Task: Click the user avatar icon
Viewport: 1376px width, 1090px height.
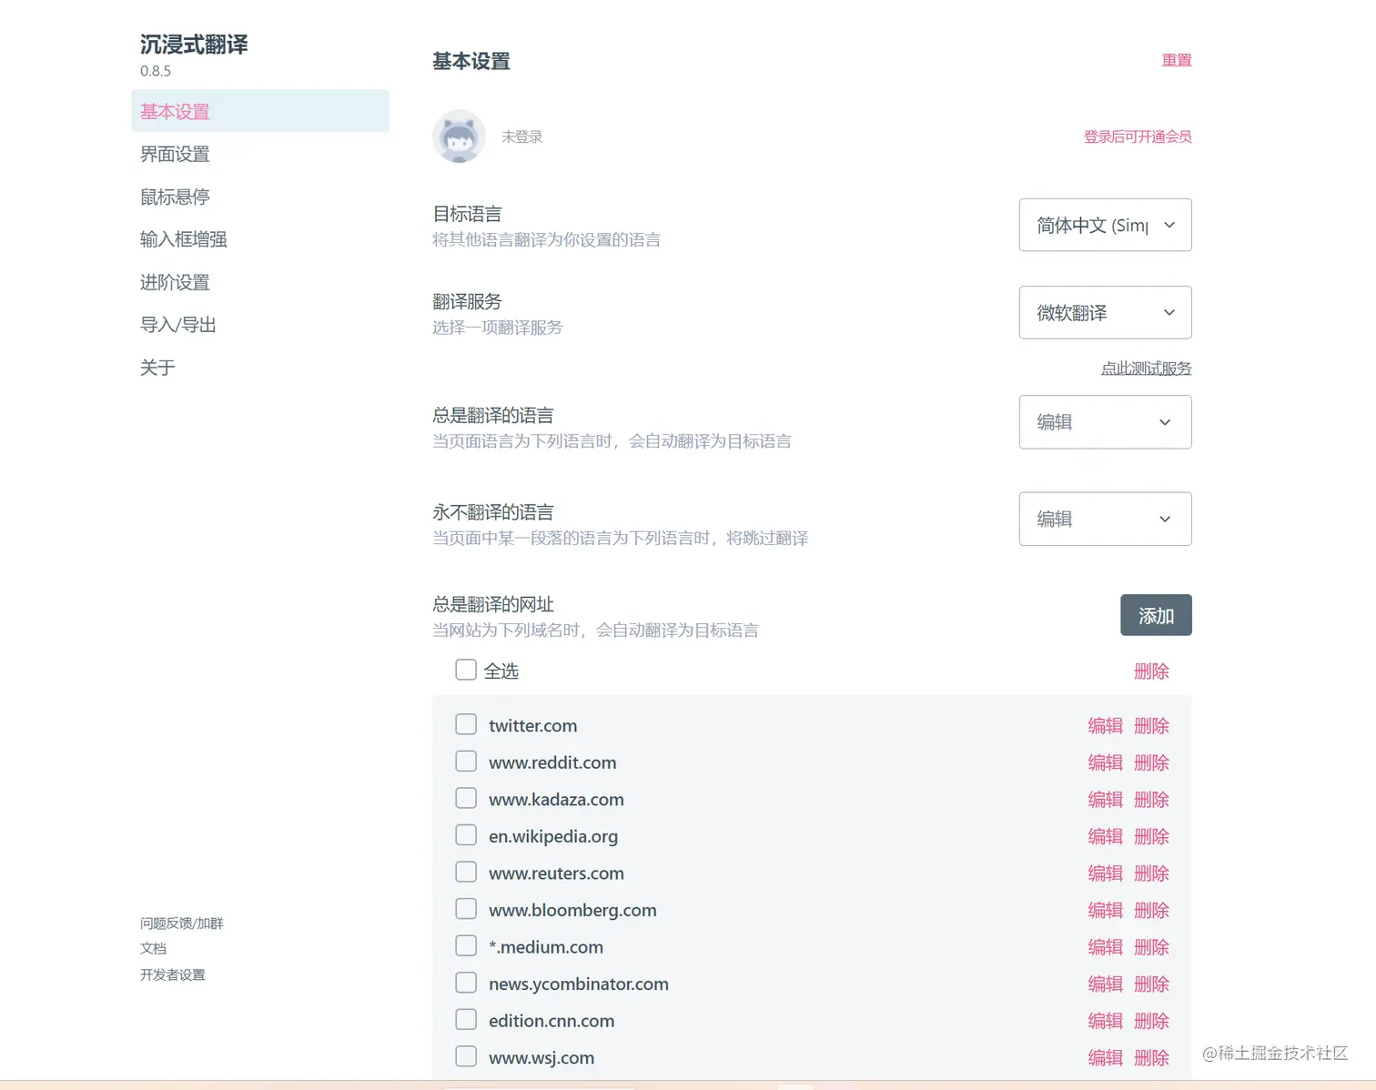Action: (459, 136)
